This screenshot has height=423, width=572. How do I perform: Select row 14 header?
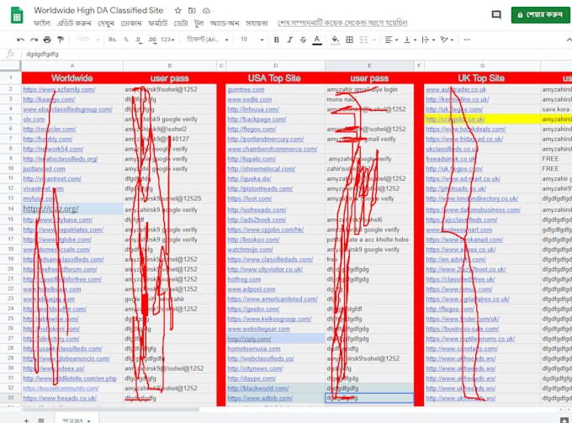click(x=11, y=209)
